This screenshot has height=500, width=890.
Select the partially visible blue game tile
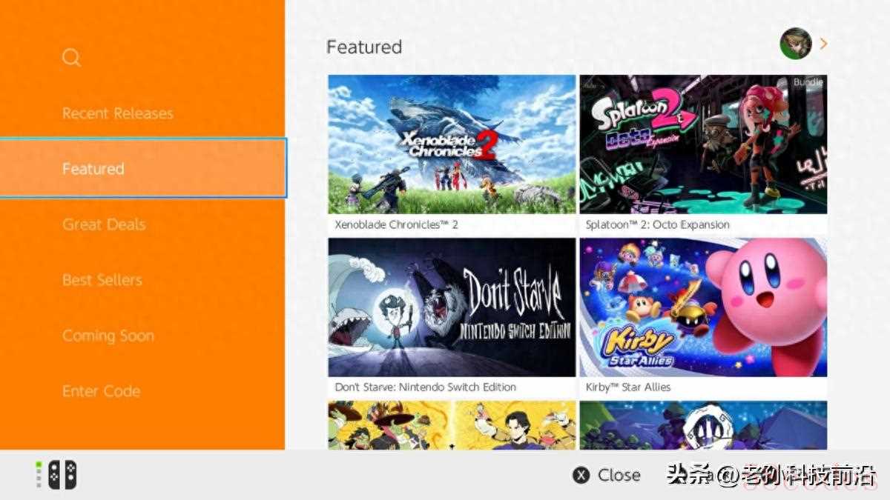coord(703,425)
